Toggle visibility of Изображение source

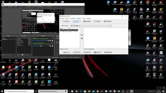(29, 41)
